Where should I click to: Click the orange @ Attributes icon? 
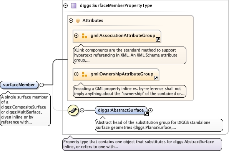(x=78, y=21)
